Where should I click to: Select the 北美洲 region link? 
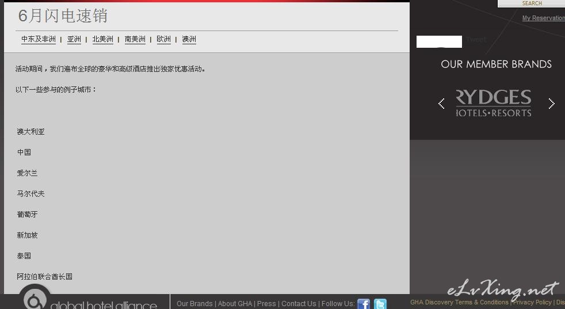pyautogui.click(x=102, y=39)
